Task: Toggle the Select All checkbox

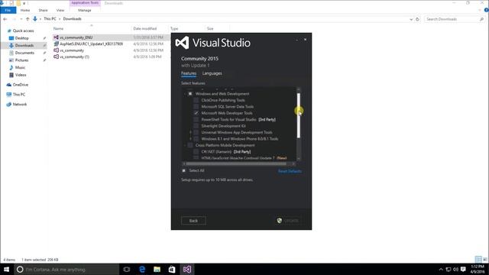Action: (183, 170)
